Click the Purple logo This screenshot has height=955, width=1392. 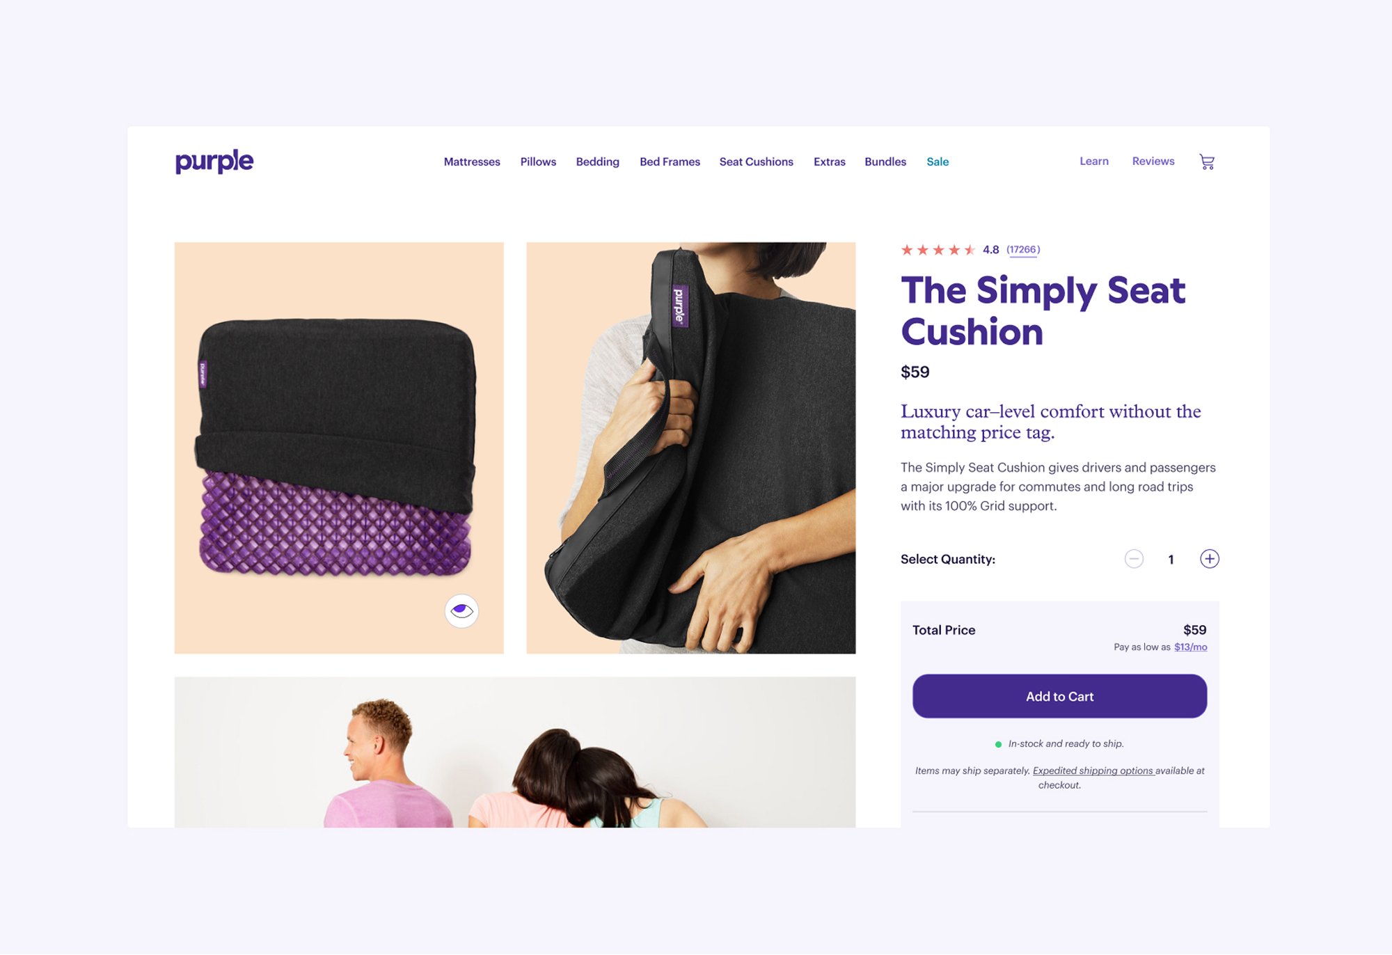pos(214,161)
